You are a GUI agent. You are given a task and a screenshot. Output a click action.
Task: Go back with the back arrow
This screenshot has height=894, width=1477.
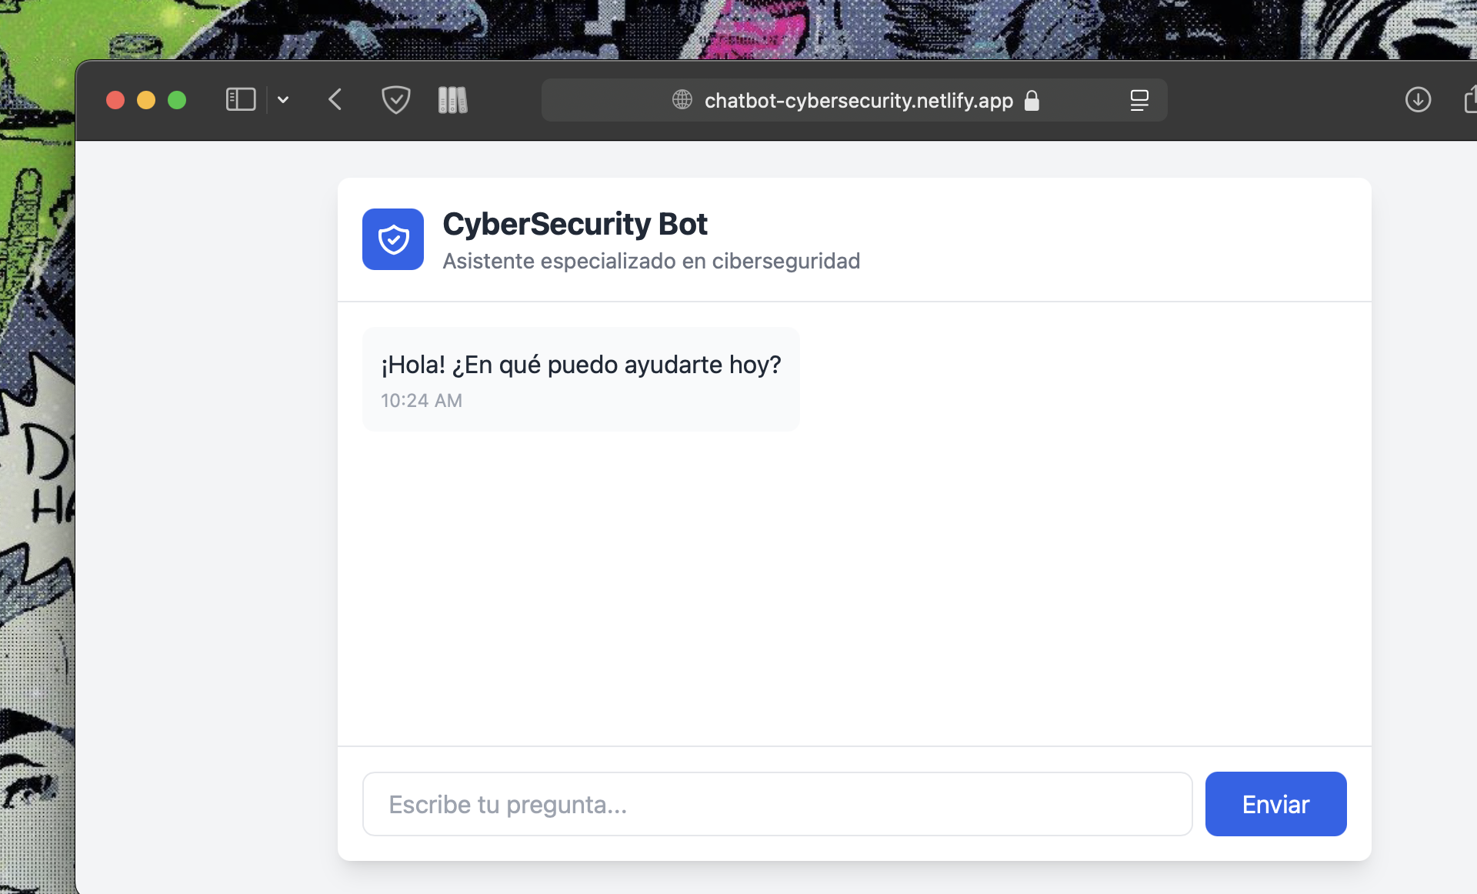point(335,100)
